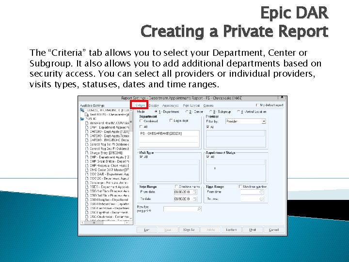Click the To time clock icon
Screen dimensions: 349x262
[x=262, y=199]
